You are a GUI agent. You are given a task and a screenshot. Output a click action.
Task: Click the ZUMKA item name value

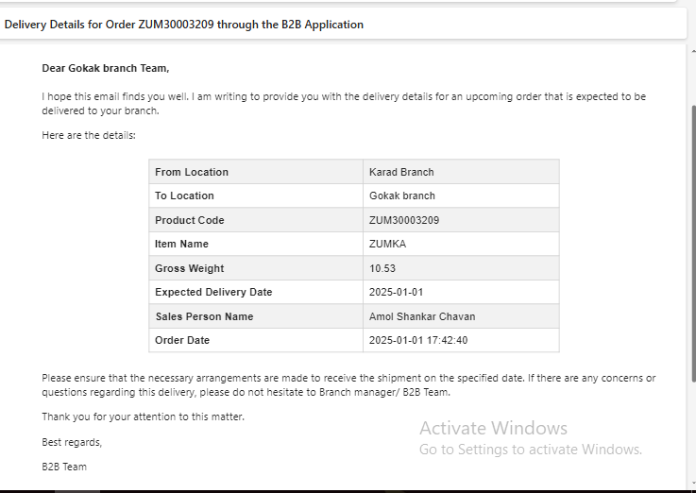click(387, 244)
